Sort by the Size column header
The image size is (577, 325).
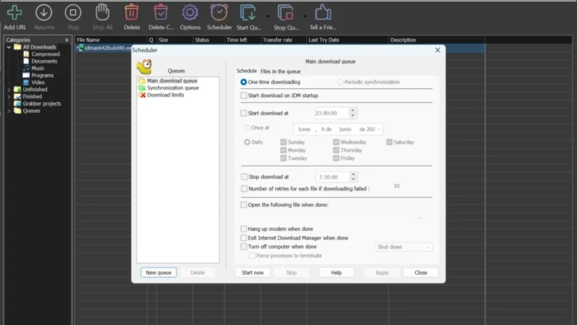click(175, 40)
